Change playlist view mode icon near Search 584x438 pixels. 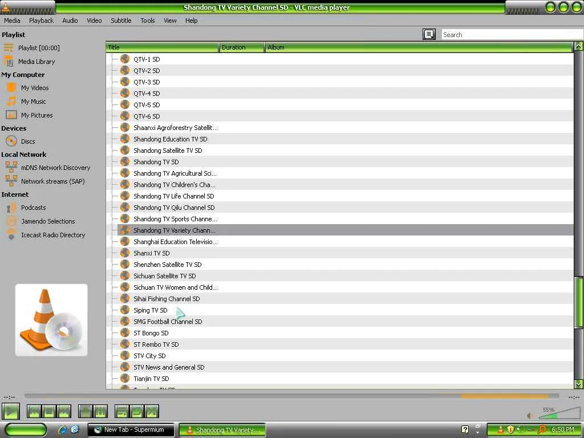(x=429, y=34)
